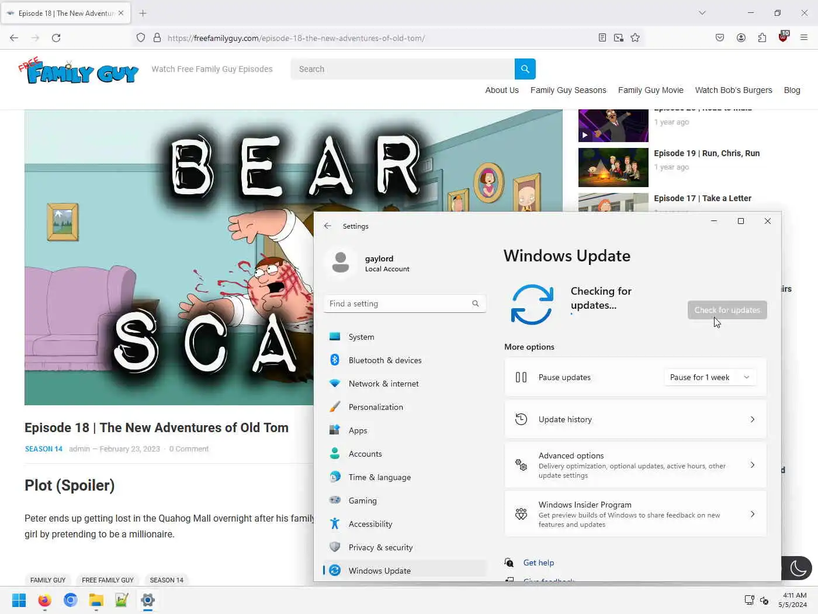Screen dimensions: 818x614
Task: Select Bluetooth & devices category
Action: (404, 360)
